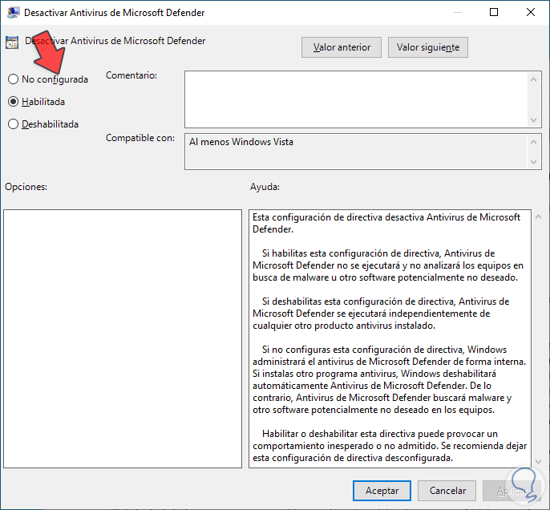
Task: Click down arrow of Ayuda scrollbar
Action: coord(539,462)
